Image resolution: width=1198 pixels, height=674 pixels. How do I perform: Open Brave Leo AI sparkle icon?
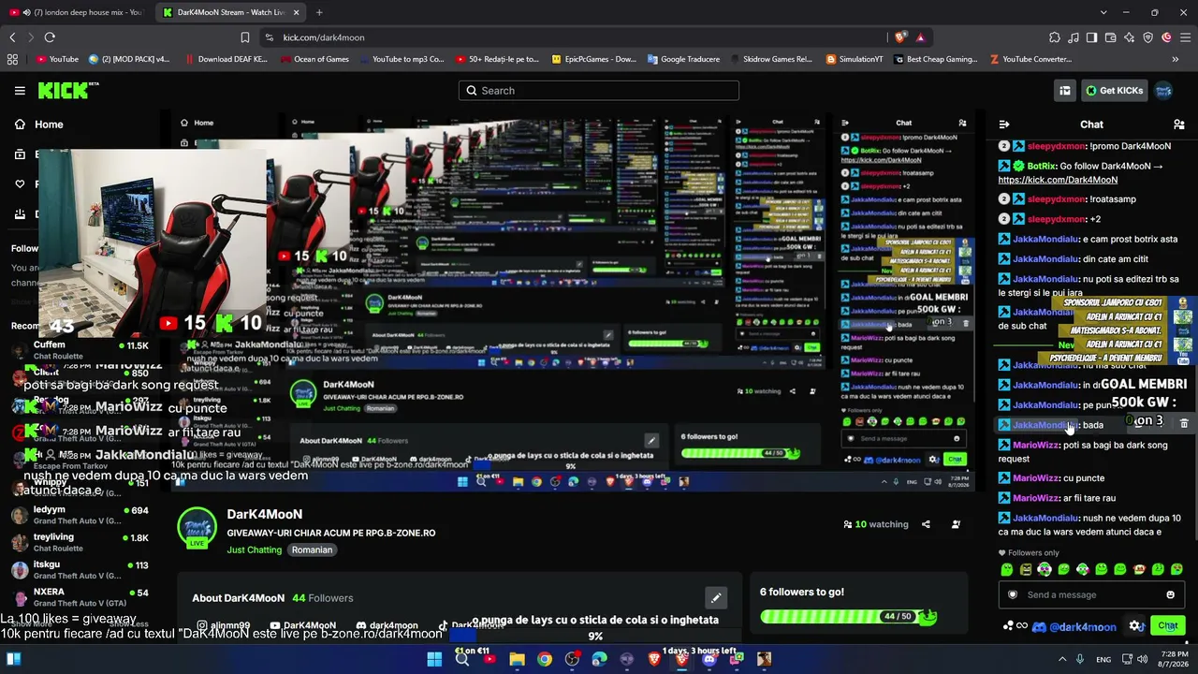click(x=1130, y=37)
